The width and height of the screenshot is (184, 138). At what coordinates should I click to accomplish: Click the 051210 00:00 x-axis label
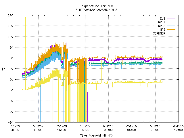click(x=108, y=128)
